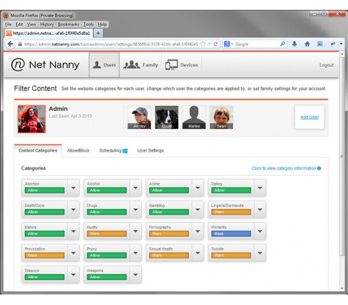
Task: Open the Help menu
Action: tap(102, 24)
